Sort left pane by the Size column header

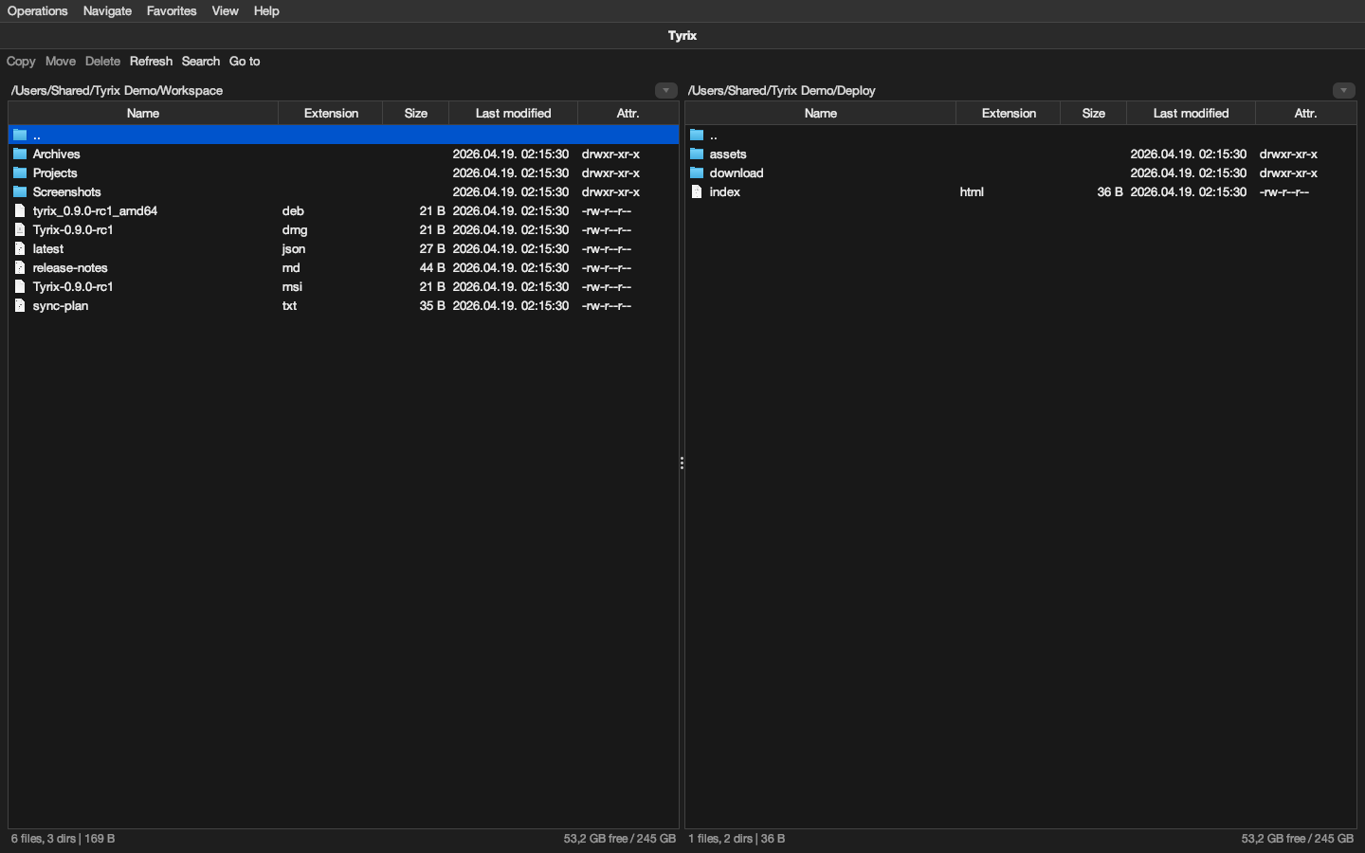pyautogui.click(x=415, y=113)
